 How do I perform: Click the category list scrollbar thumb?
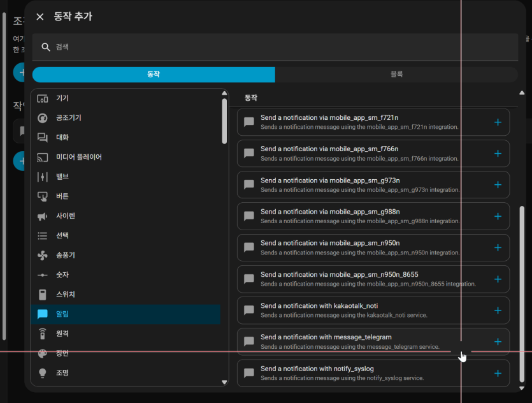[x=224, y=121]
